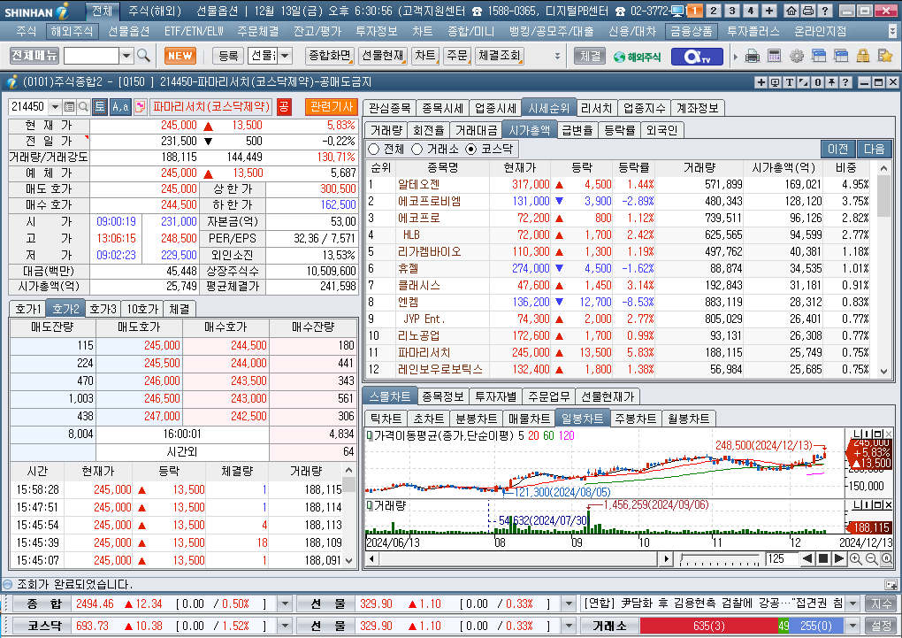
Task: Expand the top menu overflow arrow at far right
Action: tap(892, 31)
